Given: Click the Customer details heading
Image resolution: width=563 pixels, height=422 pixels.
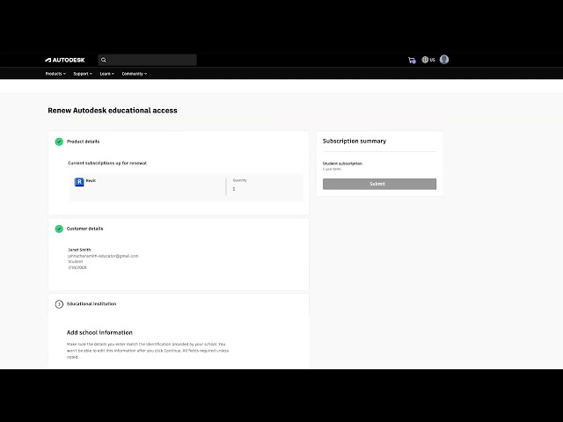Looking at the screenshot, I should (84, 229).
